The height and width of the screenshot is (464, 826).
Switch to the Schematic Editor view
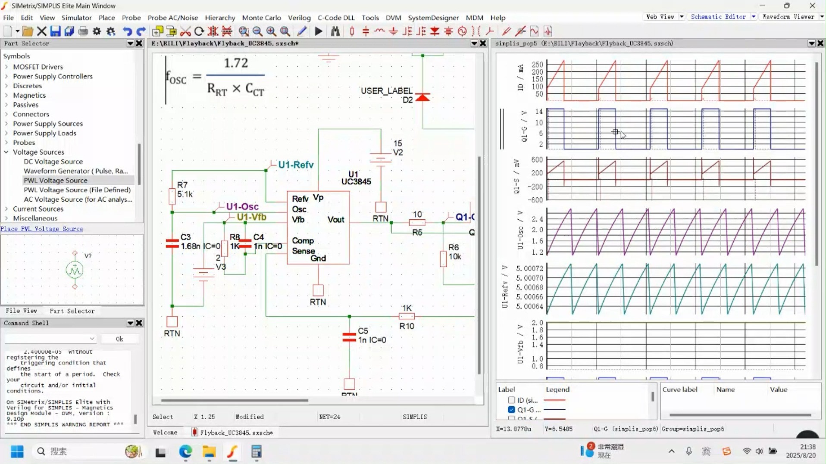point(718,17)
